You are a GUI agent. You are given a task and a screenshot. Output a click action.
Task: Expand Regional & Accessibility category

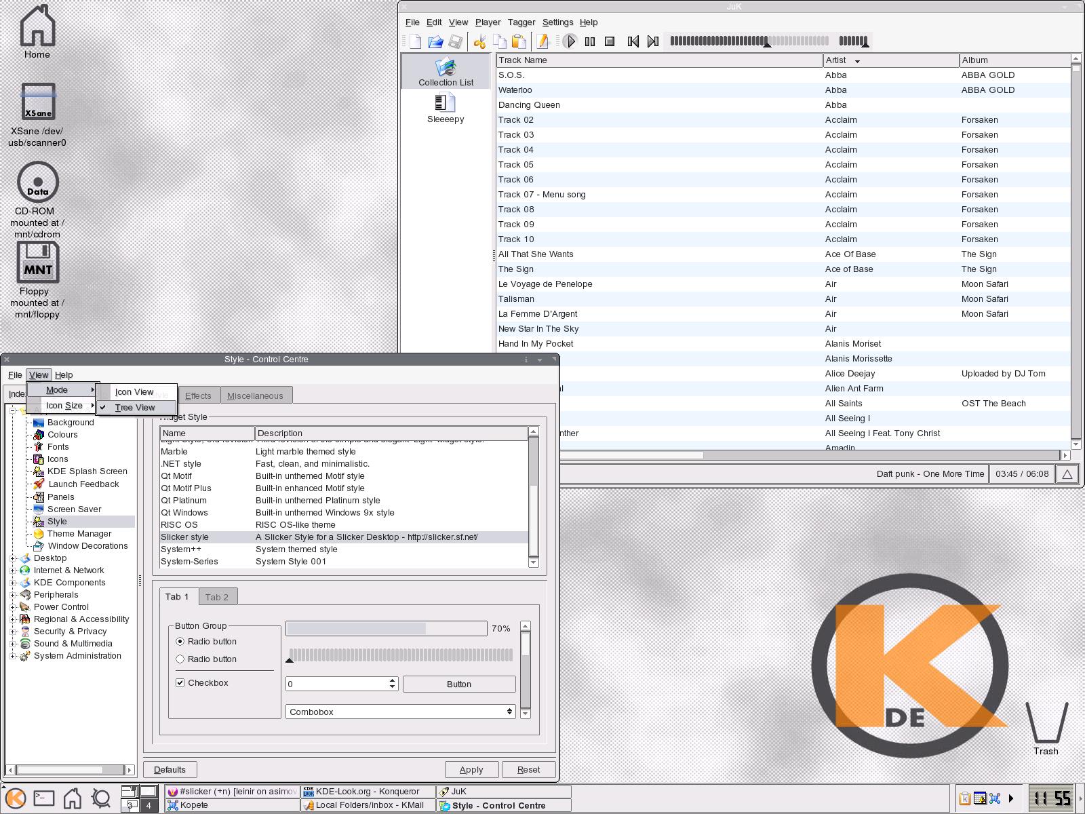[x=13, y=619]
